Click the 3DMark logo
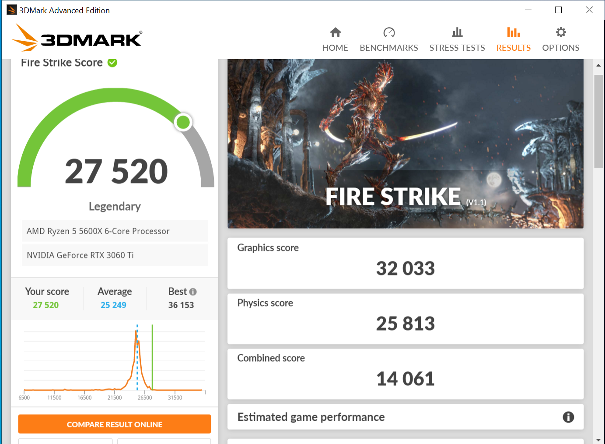 pyautogui.click(x=77, y=38)
